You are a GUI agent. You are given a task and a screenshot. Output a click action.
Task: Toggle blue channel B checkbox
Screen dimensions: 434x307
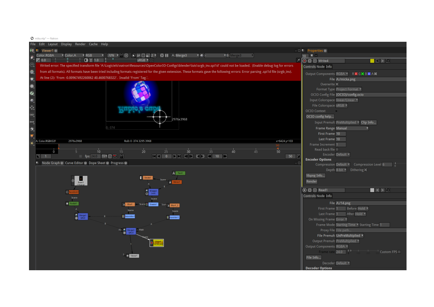[x=369, y=74]
